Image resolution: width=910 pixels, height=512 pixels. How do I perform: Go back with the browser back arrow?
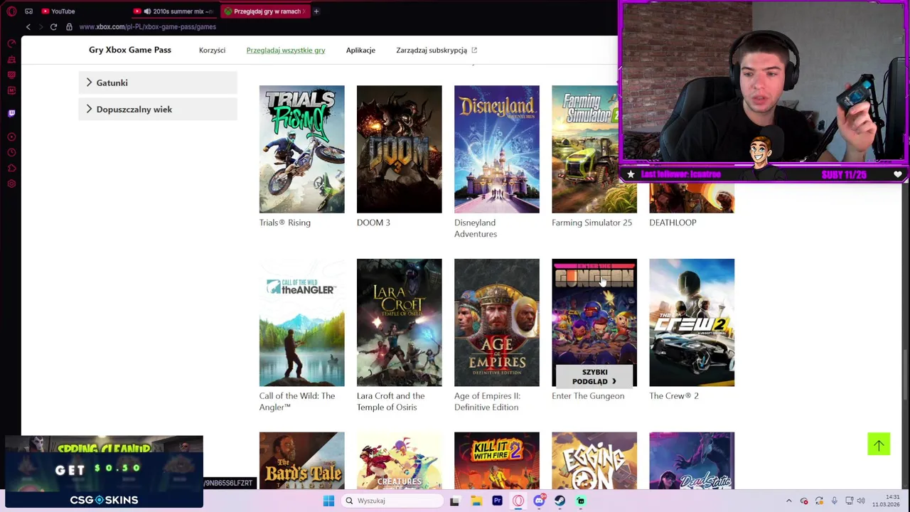(28, 27)
